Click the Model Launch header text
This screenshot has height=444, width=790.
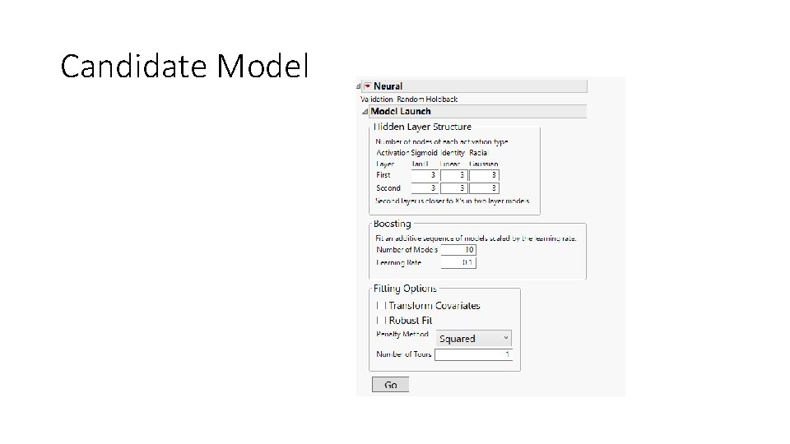401,112
